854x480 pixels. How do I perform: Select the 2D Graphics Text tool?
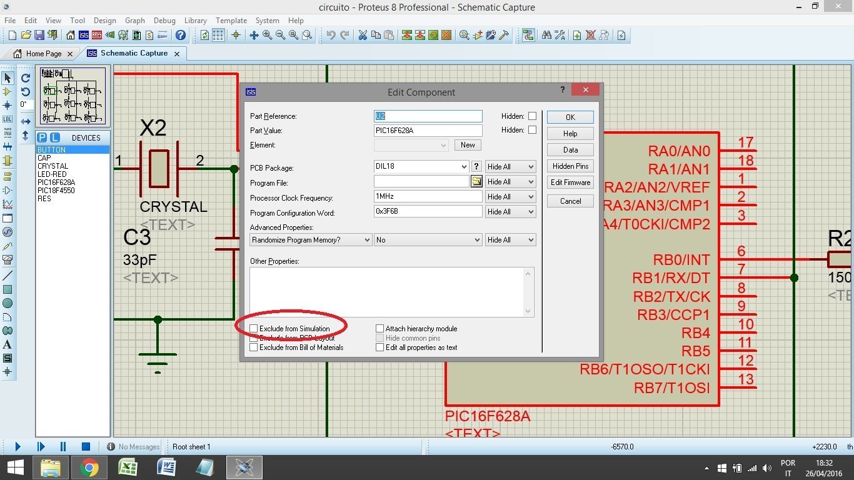coord(8,344)
